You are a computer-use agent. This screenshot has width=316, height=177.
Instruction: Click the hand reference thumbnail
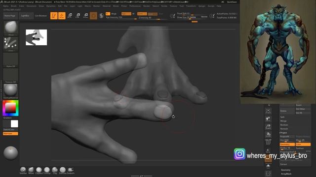36,37
